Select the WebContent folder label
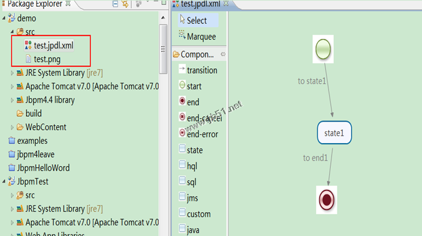Viewport: 422px width, 236px height. (46, 127)
